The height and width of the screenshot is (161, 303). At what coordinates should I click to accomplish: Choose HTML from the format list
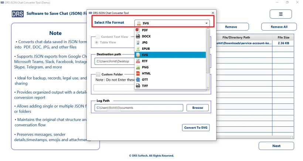tap(170, 73)
